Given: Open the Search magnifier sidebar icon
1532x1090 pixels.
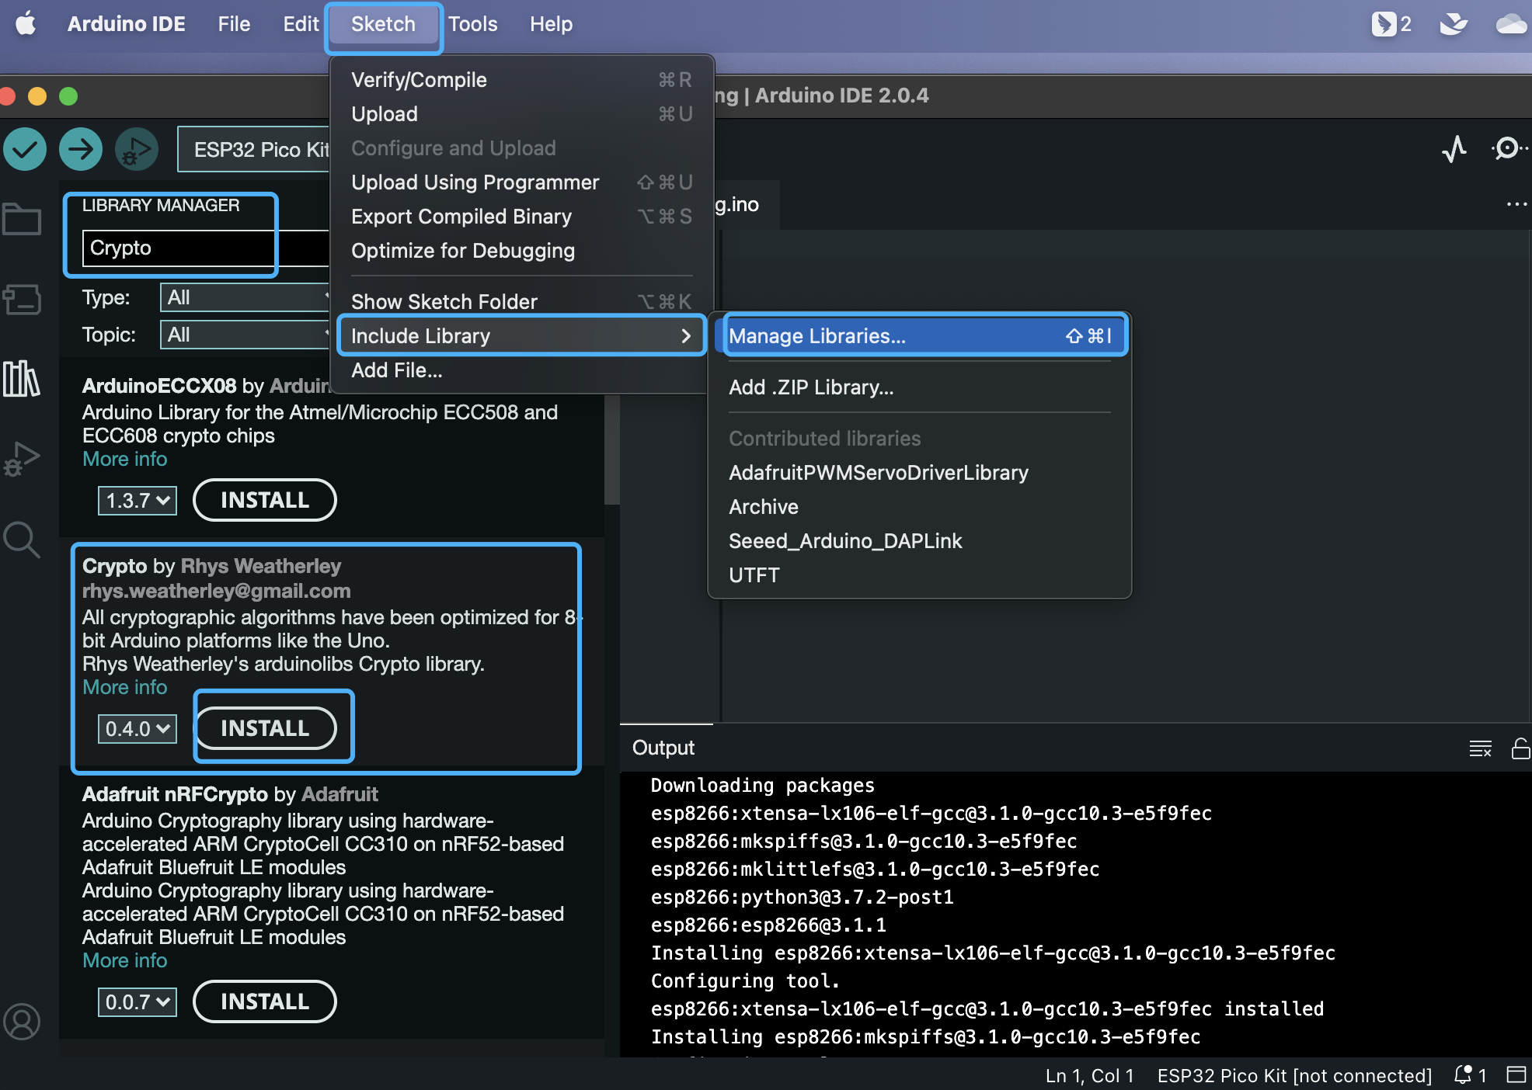Looking at the screenshot, I should pos(22,540).
